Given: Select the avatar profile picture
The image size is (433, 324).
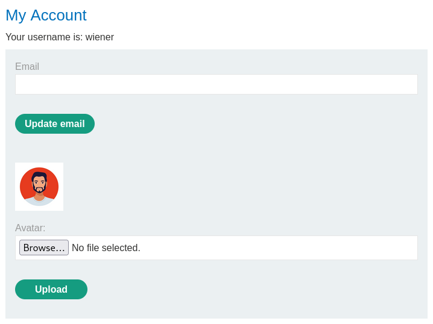Looking at the screenshot, I should (39, 187).
